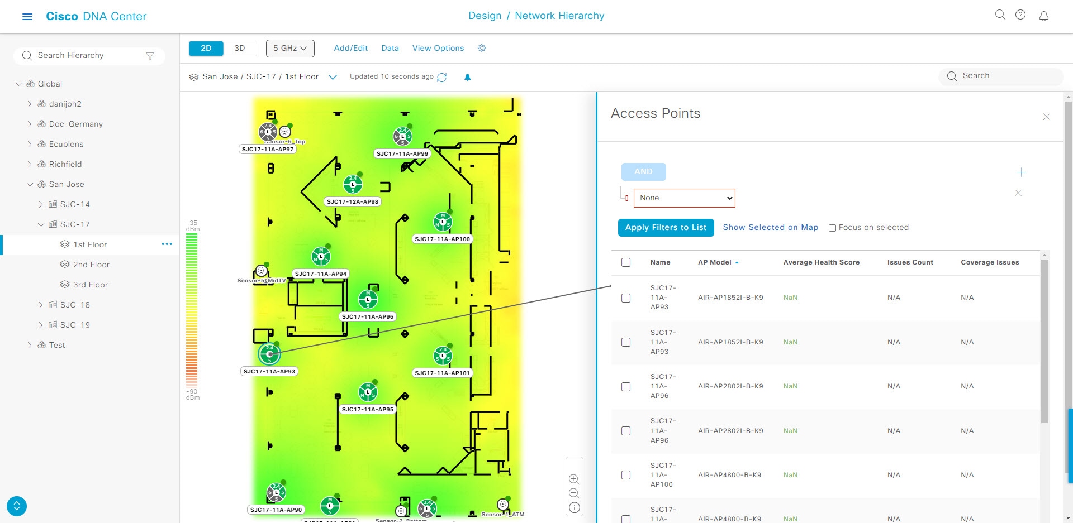Expand the danijoh2 tree node
Screen dimensions: 1073x523
coord(30,104)
